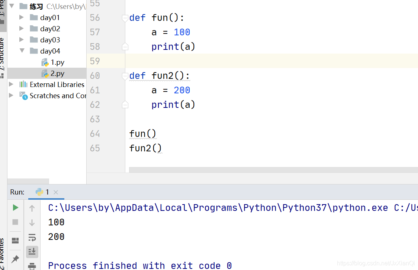418x270 pixels.
Task: Click line number 64 in gutter
Action: tap(95, 134)
